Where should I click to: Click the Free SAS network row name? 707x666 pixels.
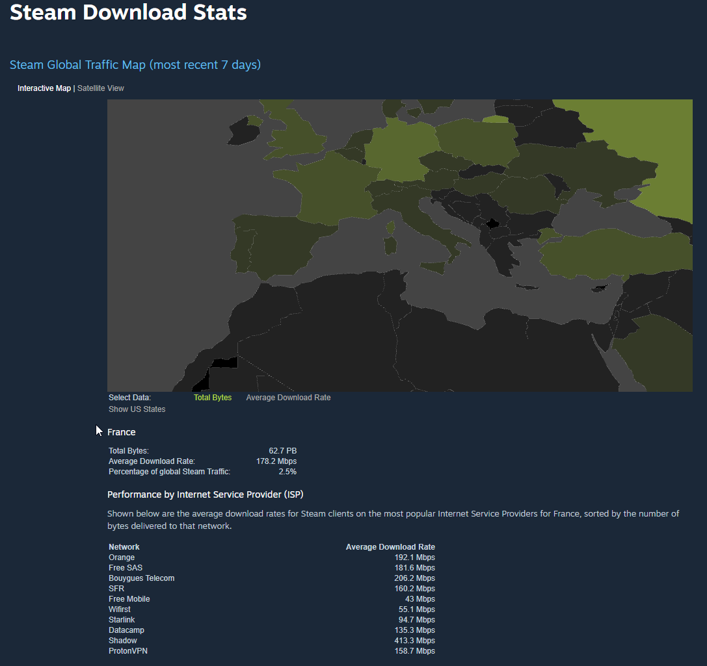point(126,567)
